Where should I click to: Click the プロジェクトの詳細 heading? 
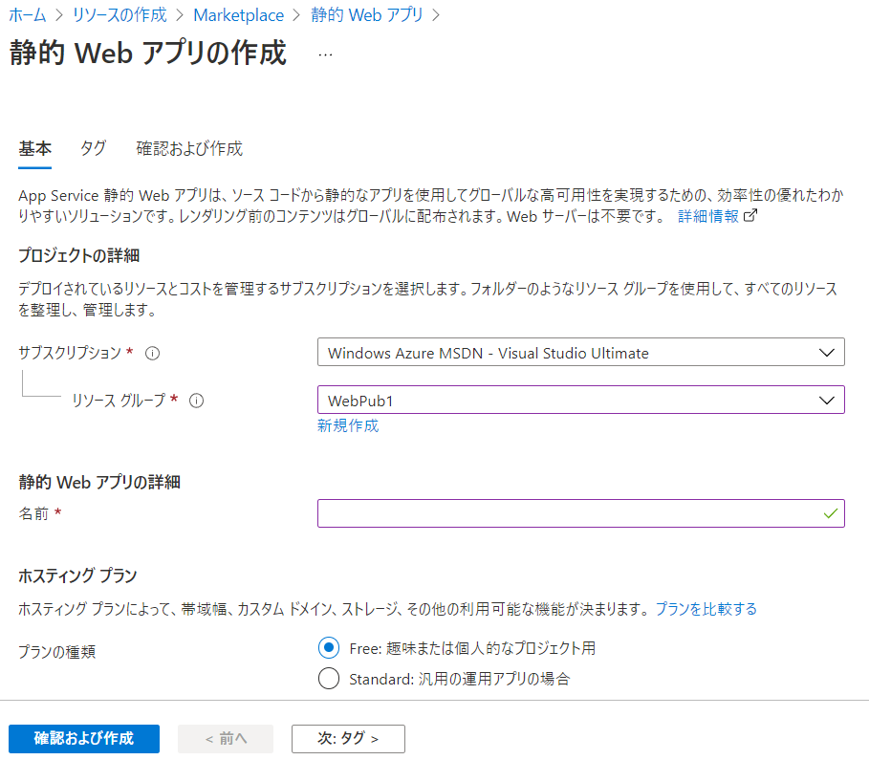tap(78, 255)
